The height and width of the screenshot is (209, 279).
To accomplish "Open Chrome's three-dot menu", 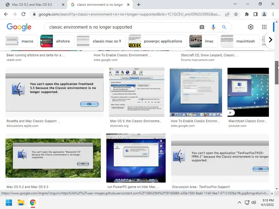I will [273, 14].
